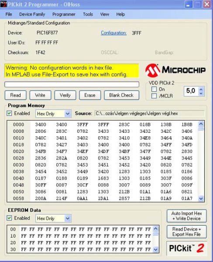
Task: Open the Device Family menu
Action: [32, 14]
